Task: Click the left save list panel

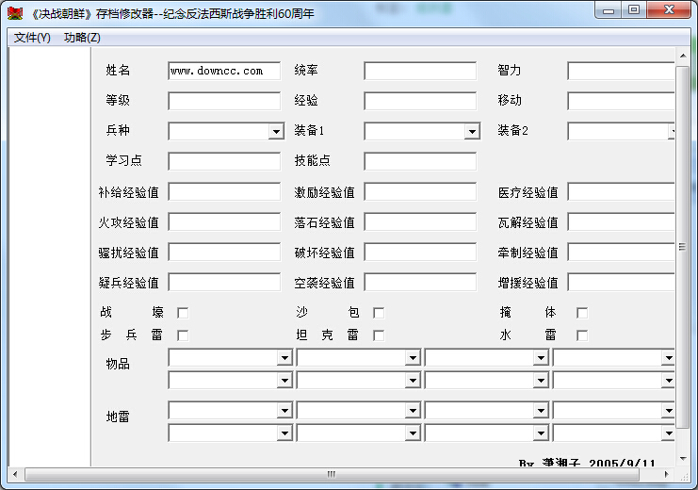Action: coord(49,257)
